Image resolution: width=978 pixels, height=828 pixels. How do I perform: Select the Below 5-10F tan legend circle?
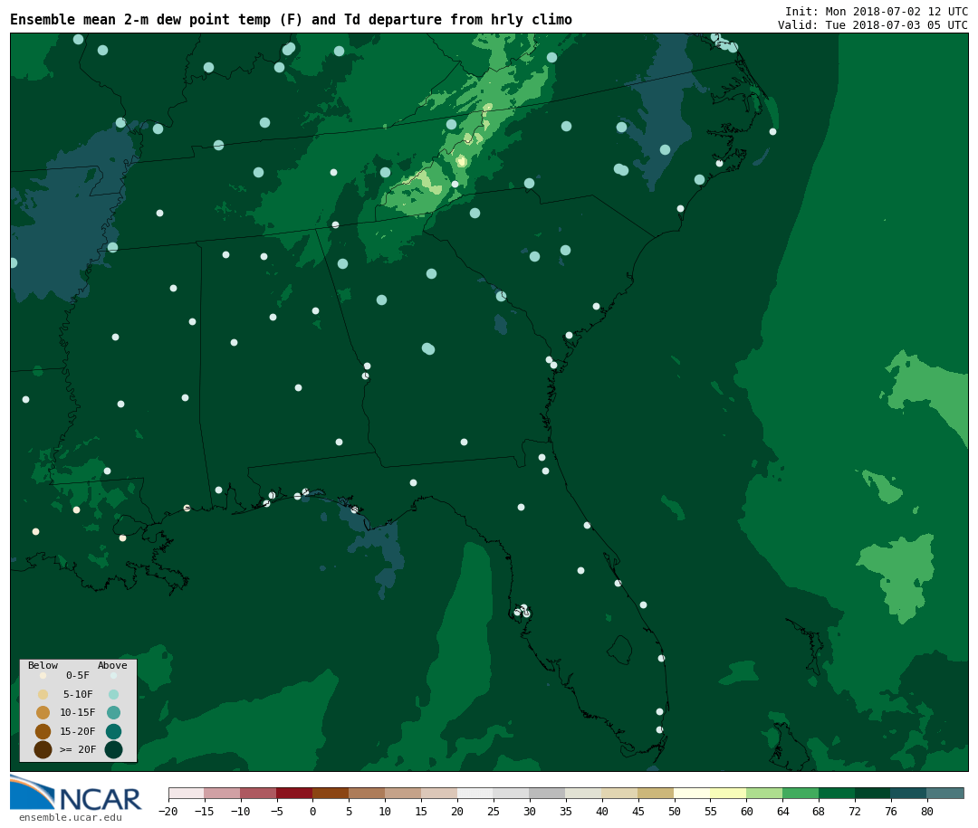point(43,695)
